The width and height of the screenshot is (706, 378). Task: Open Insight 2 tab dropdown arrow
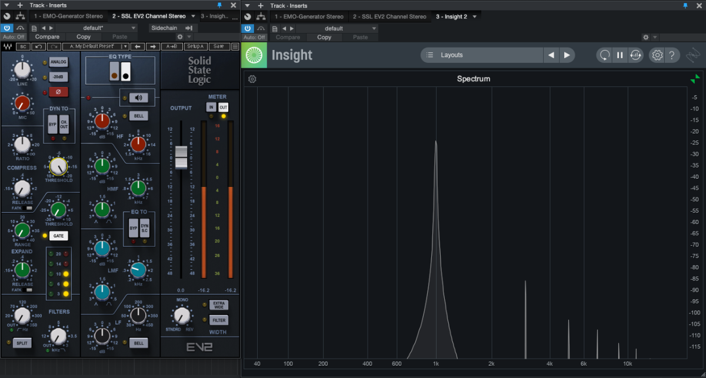pos(474,16)
